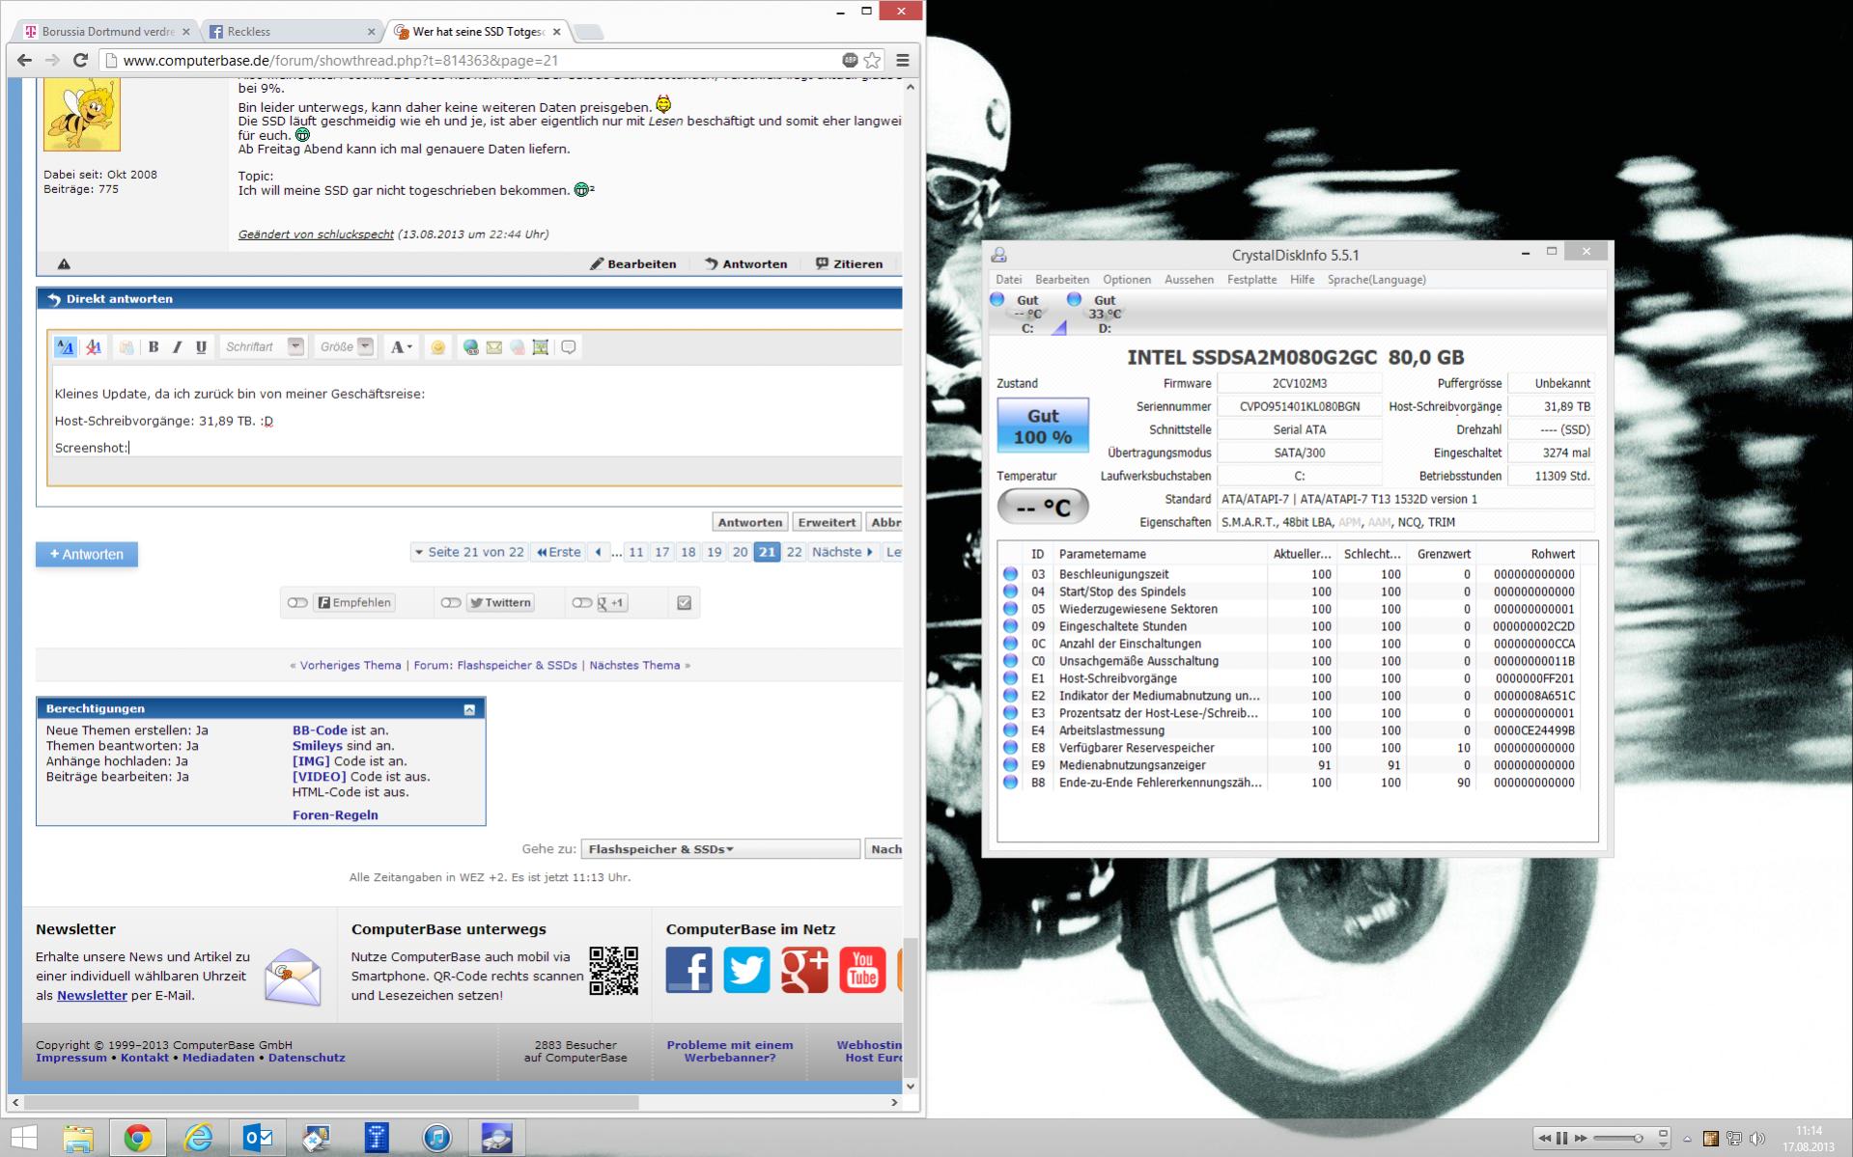Open the Datei menu in CrystalDiskInfo

click(x=1008, y=280)
